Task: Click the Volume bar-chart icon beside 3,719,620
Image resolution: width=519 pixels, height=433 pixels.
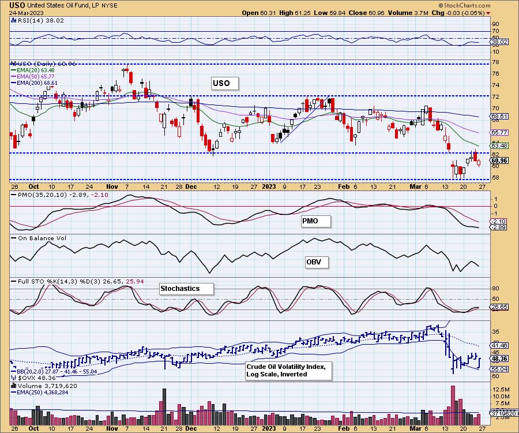Action: (x=14, y=386)
